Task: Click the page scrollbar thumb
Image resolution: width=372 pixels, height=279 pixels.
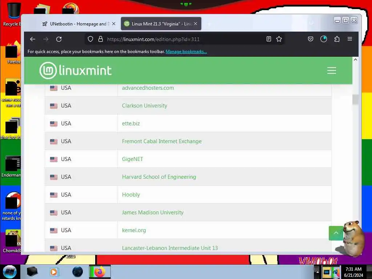Action: [x=355, y=100]
